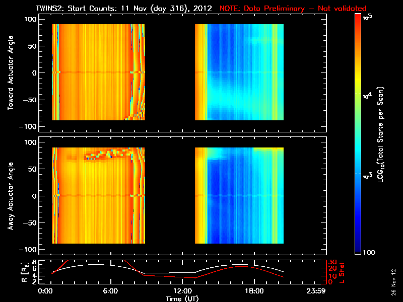Screen dimensions: 403x302
Task: Click the afternoon blue data block in Away panel
Action: click(239, 195)
